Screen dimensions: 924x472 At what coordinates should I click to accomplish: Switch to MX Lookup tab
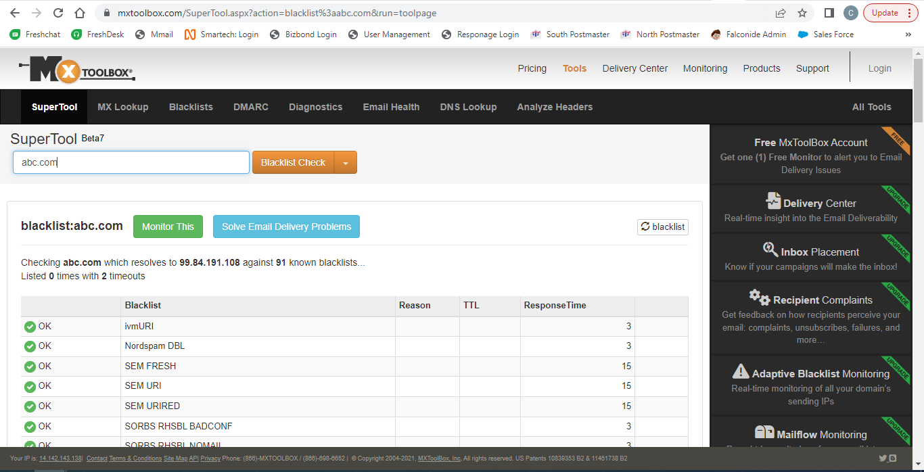[x=123, y=107]
